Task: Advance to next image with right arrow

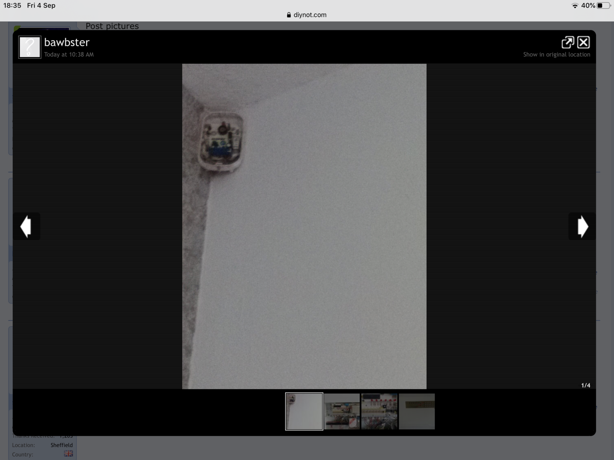Action: 582,227
